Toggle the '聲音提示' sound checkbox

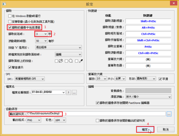[10, 67]
